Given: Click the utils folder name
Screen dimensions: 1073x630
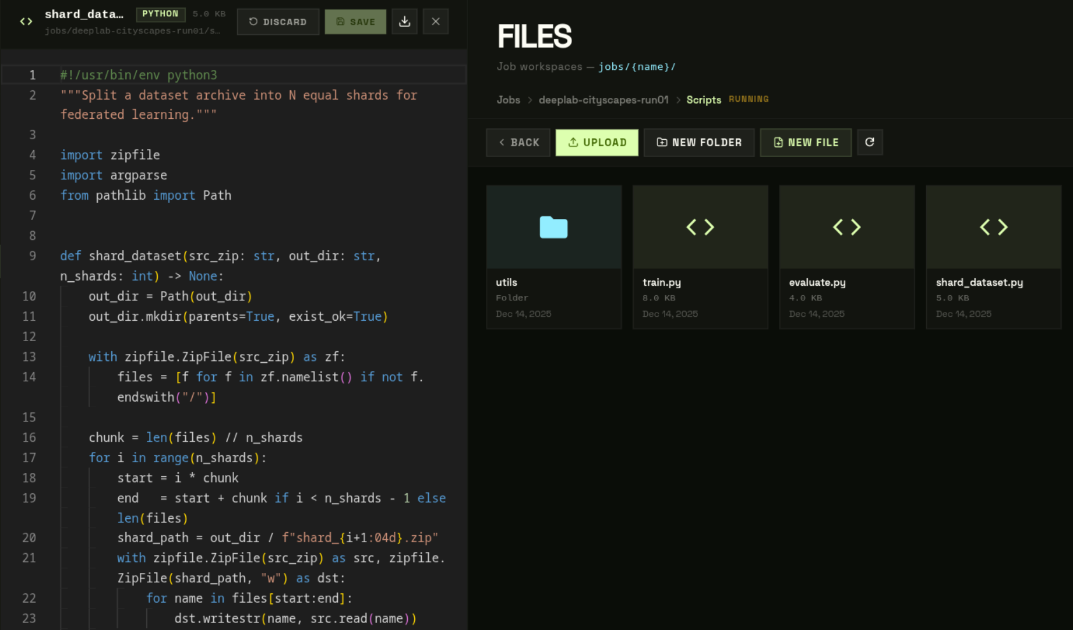Looking at the screenshot, I should tap(506, 282).
